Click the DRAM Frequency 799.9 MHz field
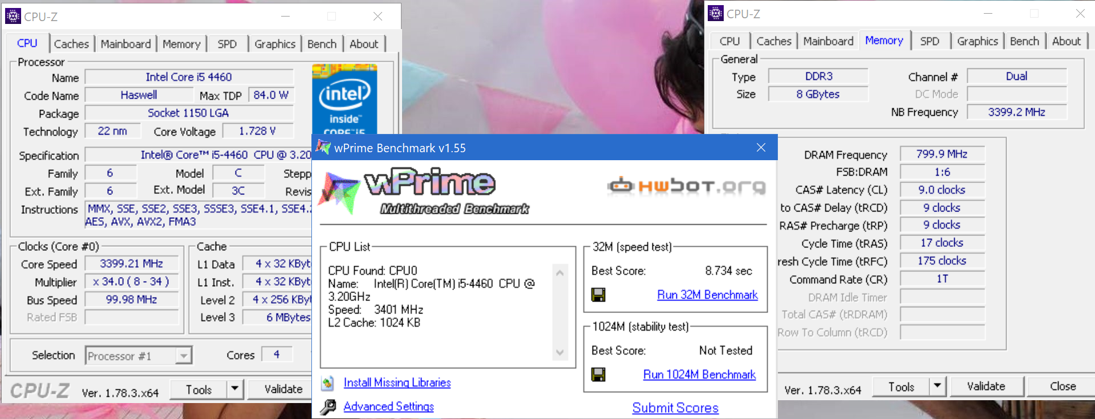1095x419 pixels. 942,154
